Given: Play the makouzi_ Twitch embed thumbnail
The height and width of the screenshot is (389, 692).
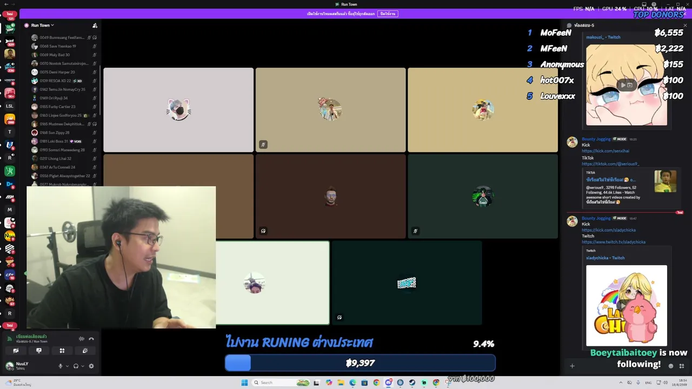Looking at the screenshot, I should [x=627, y=85].
